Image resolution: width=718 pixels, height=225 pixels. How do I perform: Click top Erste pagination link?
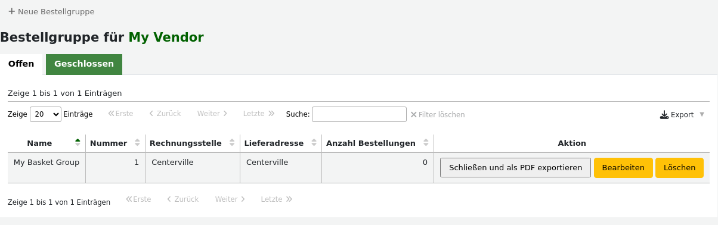point(120,114)
